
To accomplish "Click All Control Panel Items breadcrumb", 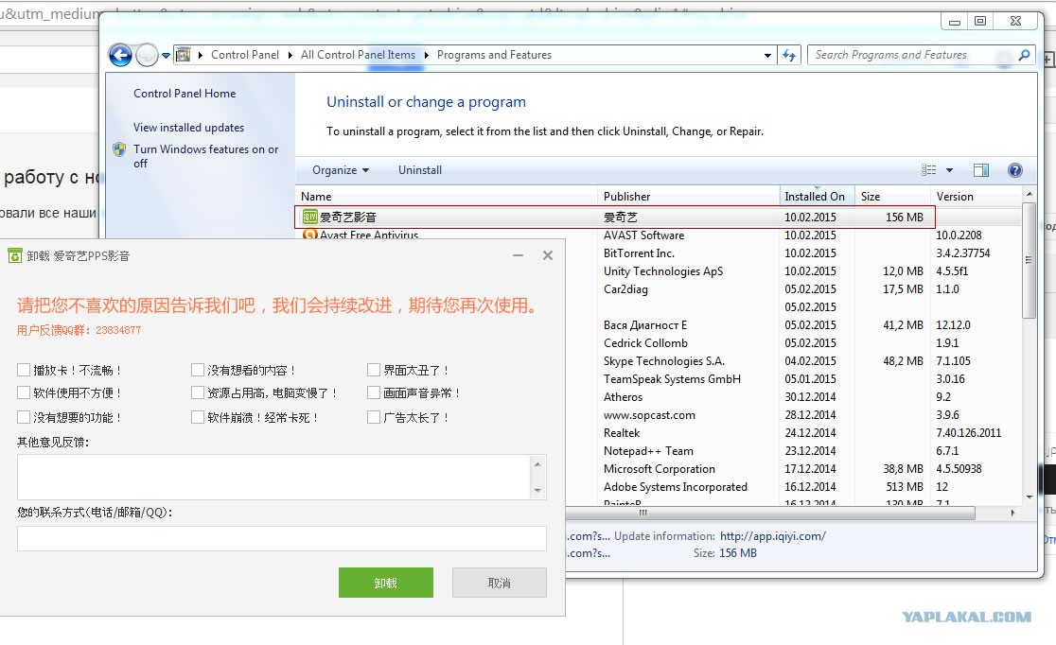I will [358, 55].
